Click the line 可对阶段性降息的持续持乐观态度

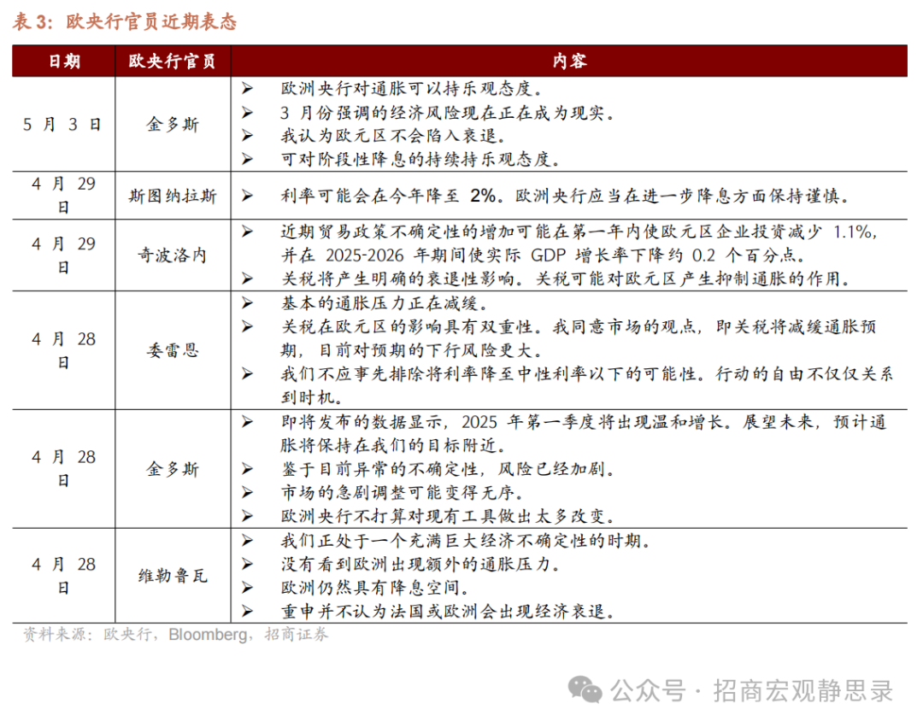click(x=420, y=160)
